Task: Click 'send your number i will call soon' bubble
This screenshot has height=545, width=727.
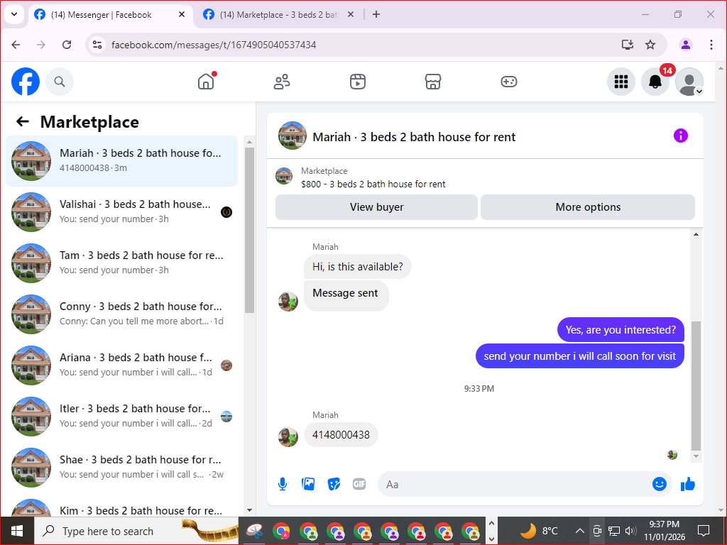Action: pos(579,356)
